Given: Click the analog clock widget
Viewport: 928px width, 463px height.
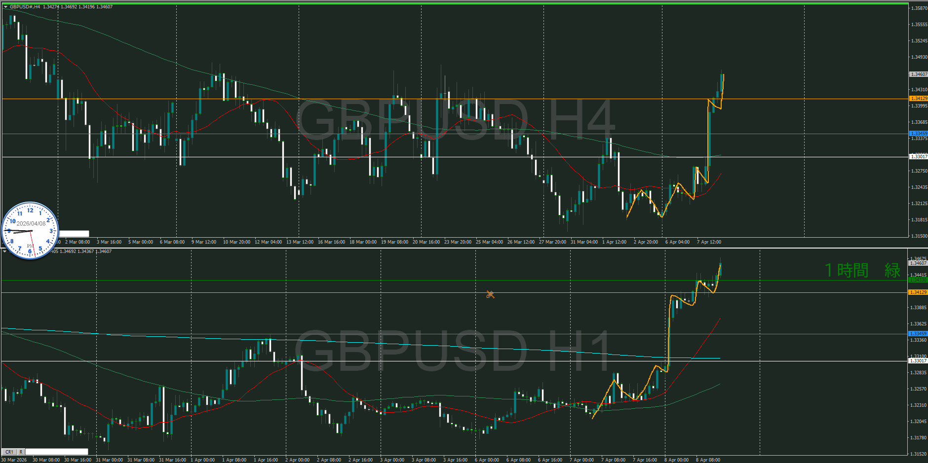Looking at the screenshot, I should pos(30,230).
